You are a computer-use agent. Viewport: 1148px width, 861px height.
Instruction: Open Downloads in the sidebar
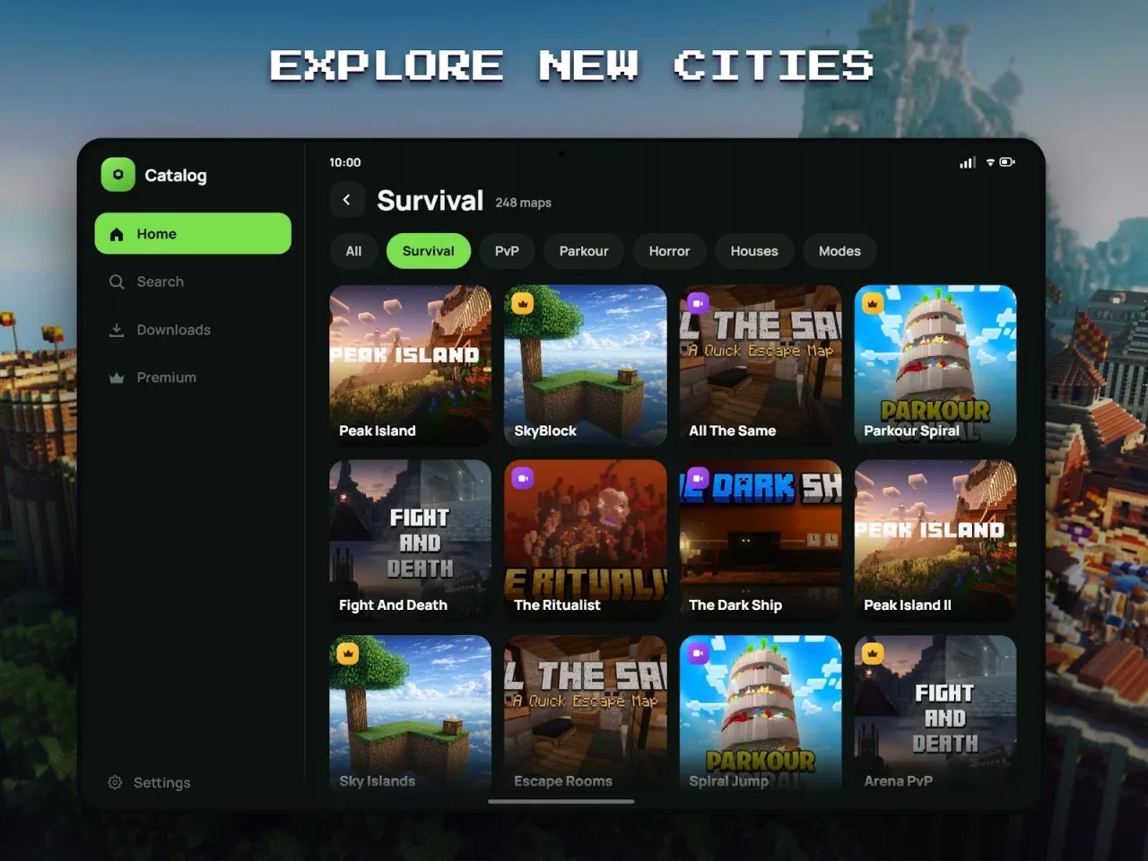coord(160,329)
